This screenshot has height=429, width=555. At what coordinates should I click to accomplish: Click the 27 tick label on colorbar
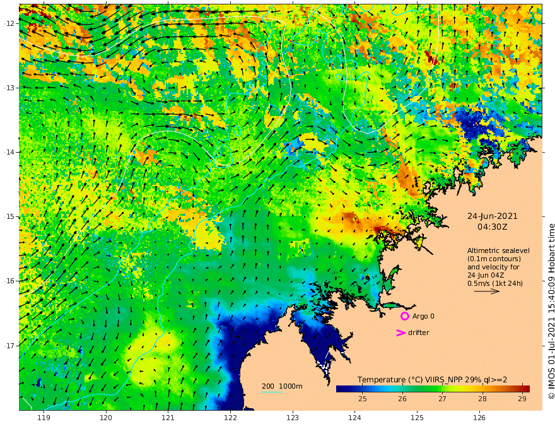(442, 399)
